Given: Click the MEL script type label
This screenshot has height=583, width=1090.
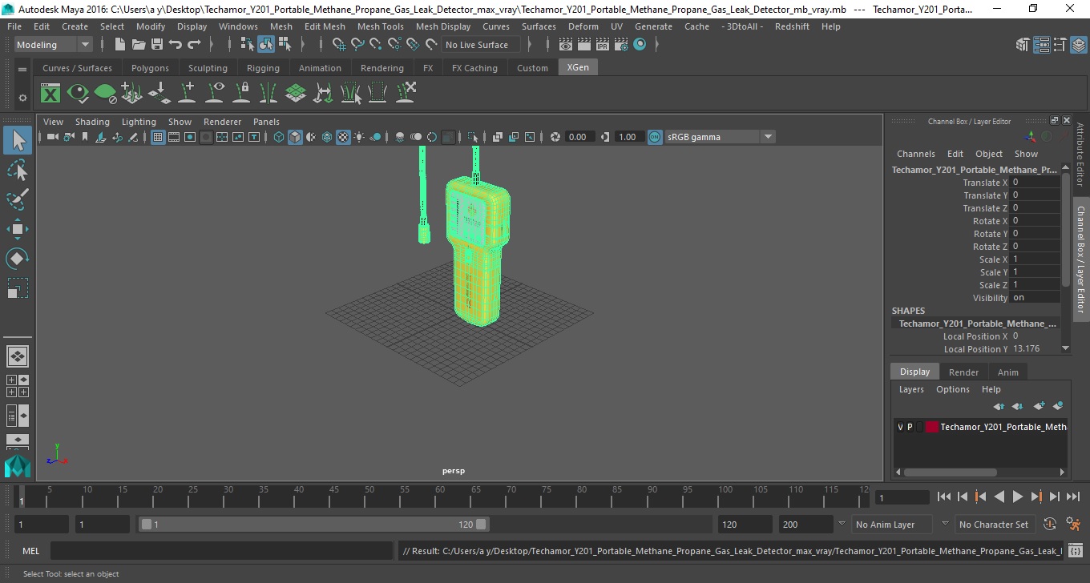Looking at the screenshot, I should click(31, 551).
